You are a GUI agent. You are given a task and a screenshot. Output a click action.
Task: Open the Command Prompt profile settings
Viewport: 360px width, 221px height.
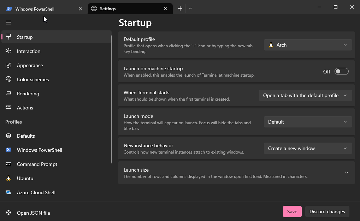coord(37,164)
